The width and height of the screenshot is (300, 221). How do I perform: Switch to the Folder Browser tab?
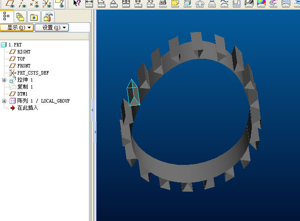pyautogui.click(x=20, y=17)
